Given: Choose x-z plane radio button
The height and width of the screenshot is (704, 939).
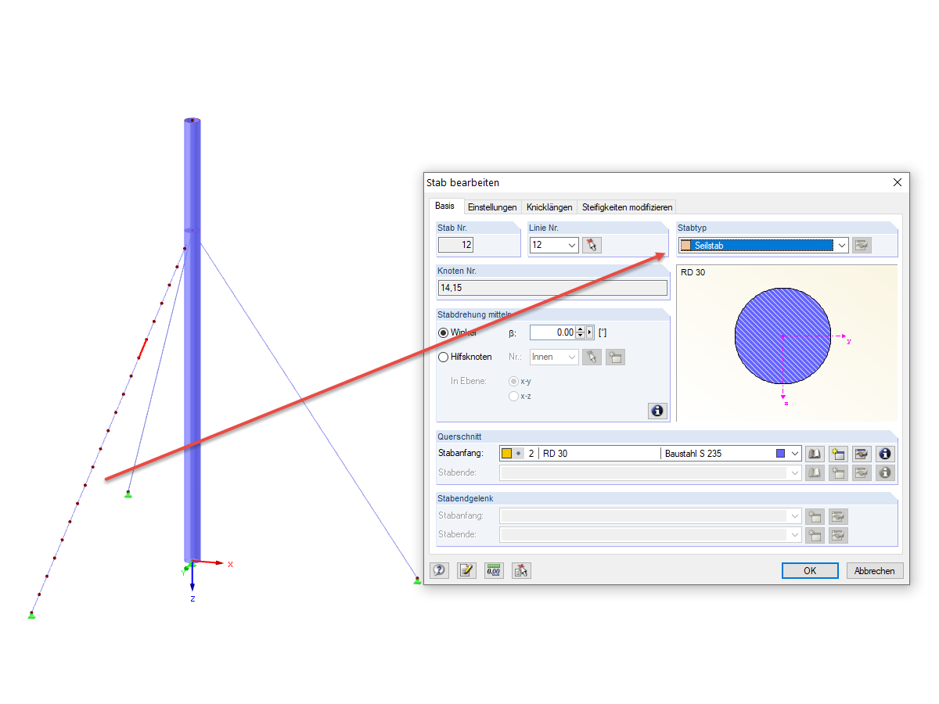Looking at the screenshot, I should click(x=513, y=396).
